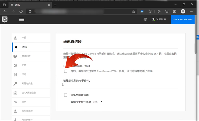This screenshot has height=121, width=199.
Task: Click the GET EPIC GAMES button
Action: click(183, 20)
